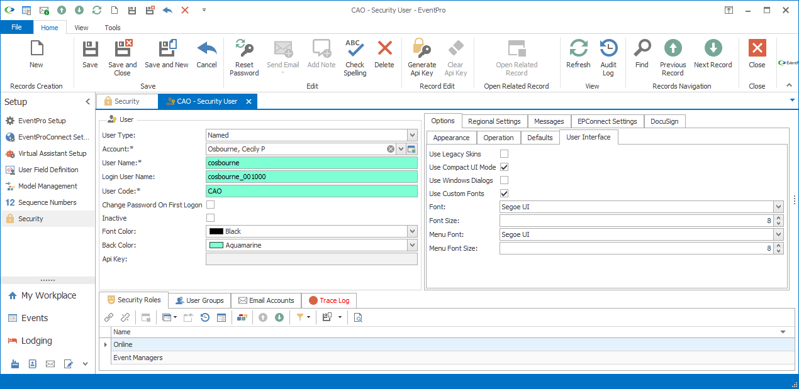799x389 pixels.
Task: Open the Regional Settings tab
Action: (x=494, y=121)
